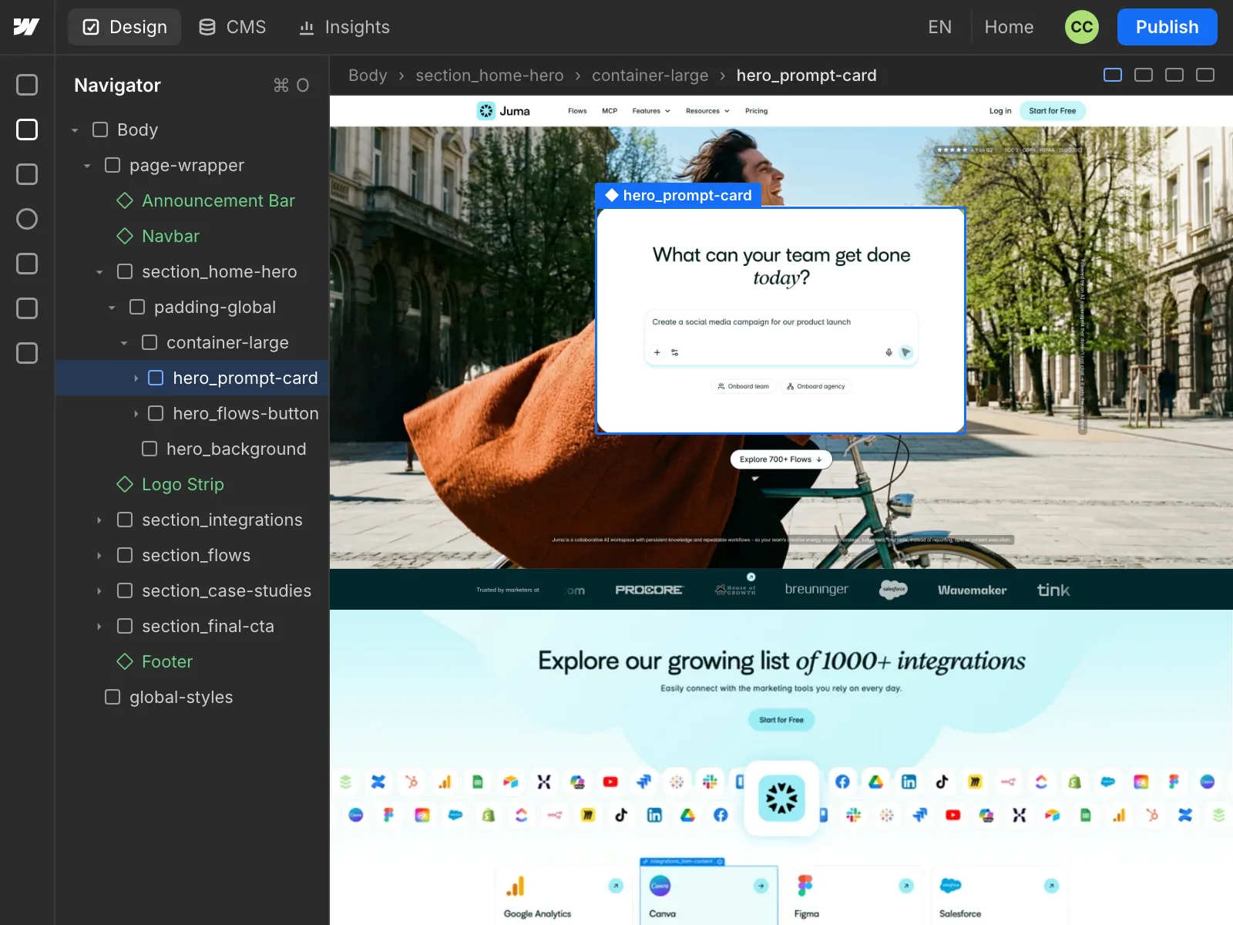Click the Log in link
The image size is (1233, 925).
click(1000, 111)
